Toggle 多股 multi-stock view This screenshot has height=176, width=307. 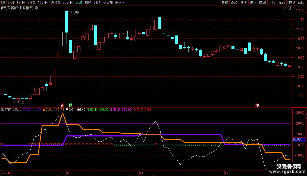pos(243,3)
